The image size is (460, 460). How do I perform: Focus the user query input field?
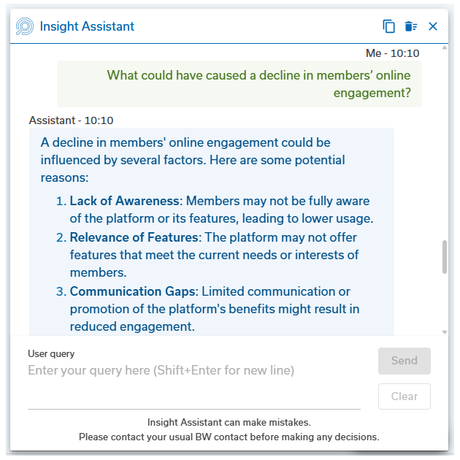coord(193,371)
